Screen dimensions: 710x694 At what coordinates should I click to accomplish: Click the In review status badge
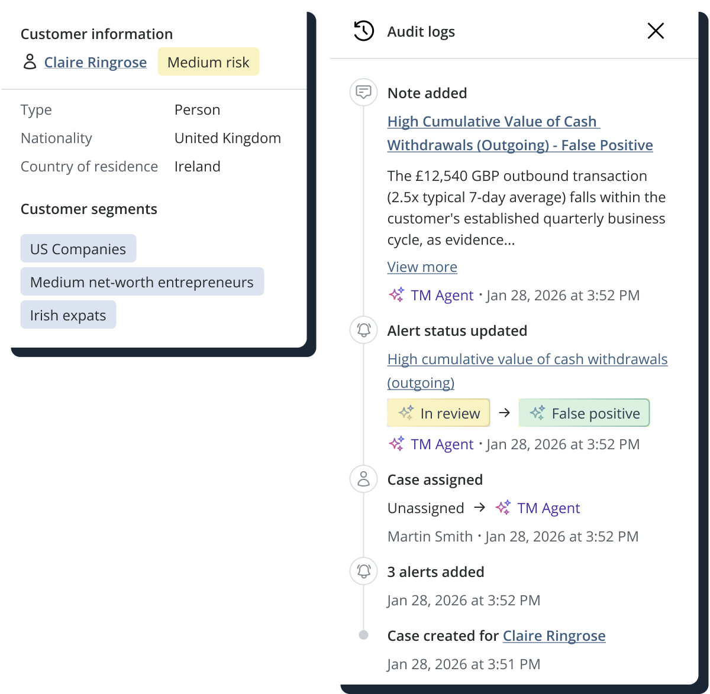(x=438, y=413)
